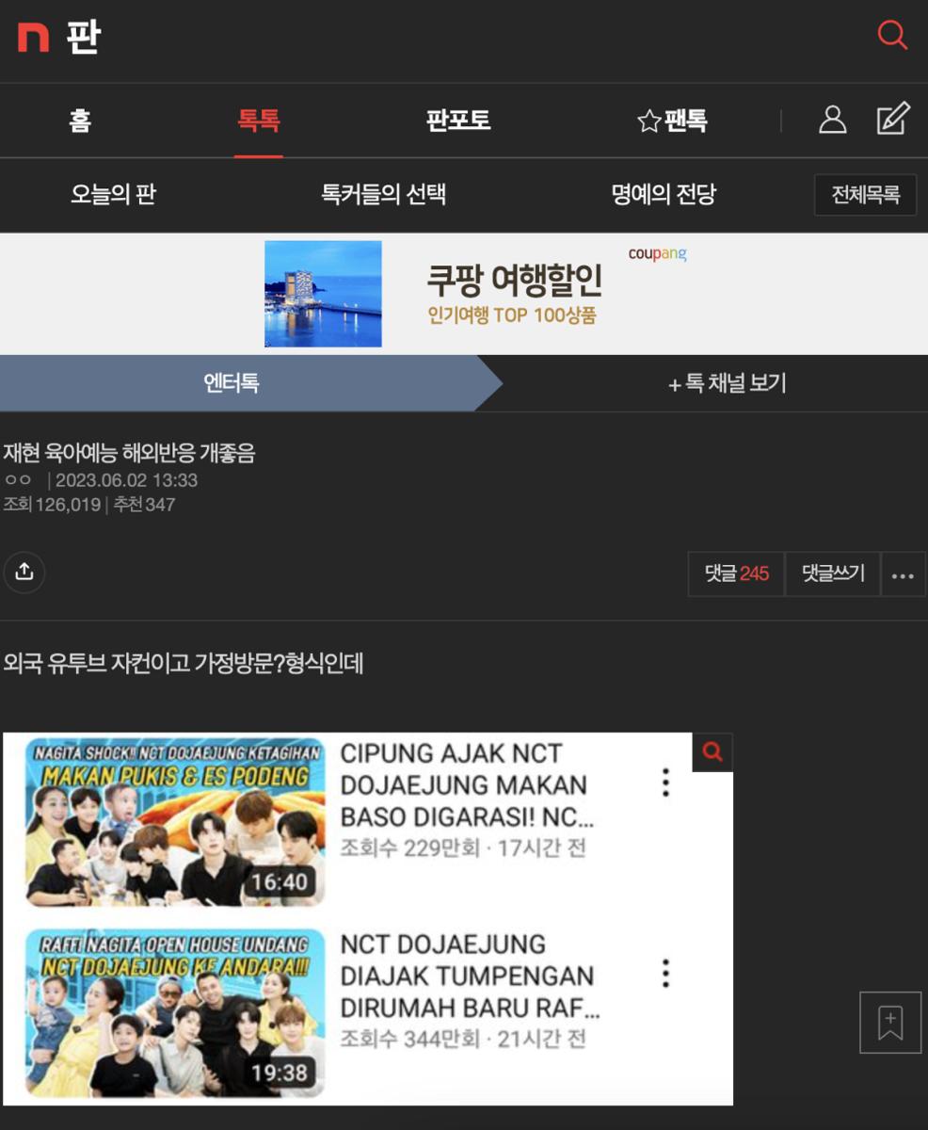This screenshot has width=928, height=1130.
Task: Click the 엔터톡 channel tab
Action: tap(232, 383)
